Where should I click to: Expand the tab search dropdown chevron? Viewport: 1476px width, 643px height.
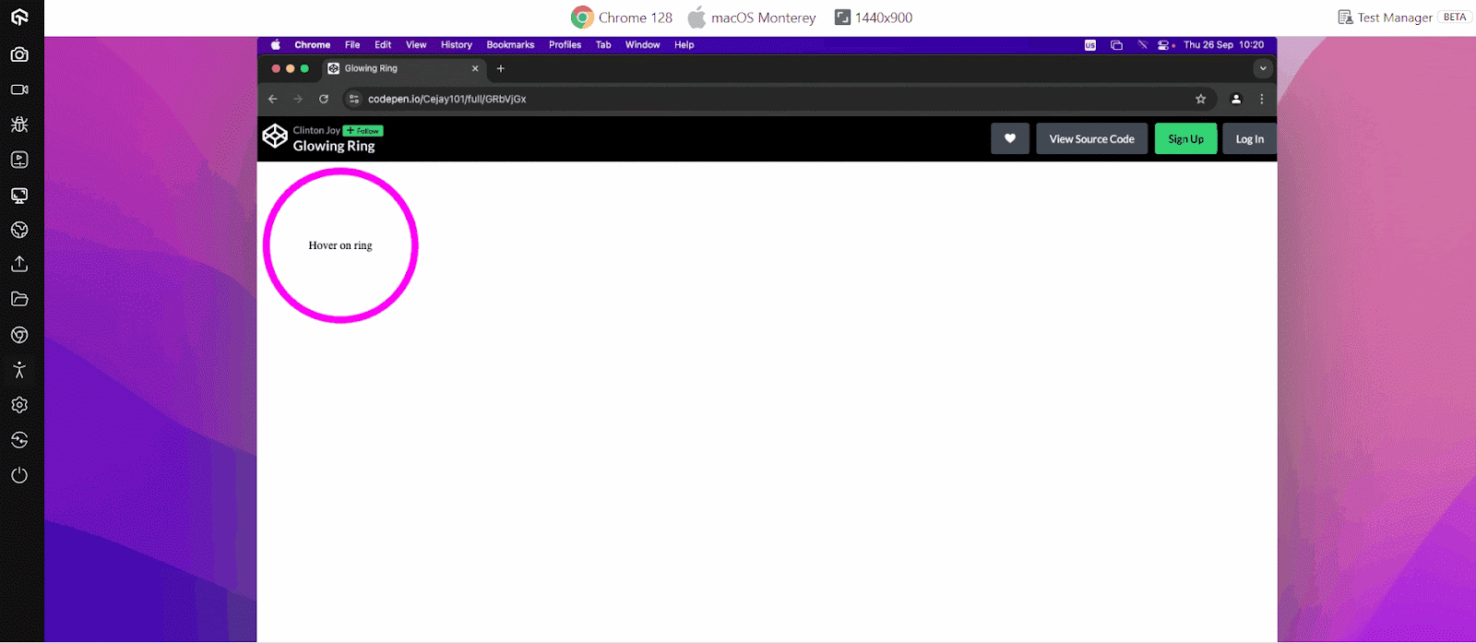pyautogui.click(x=1263, y=68)
